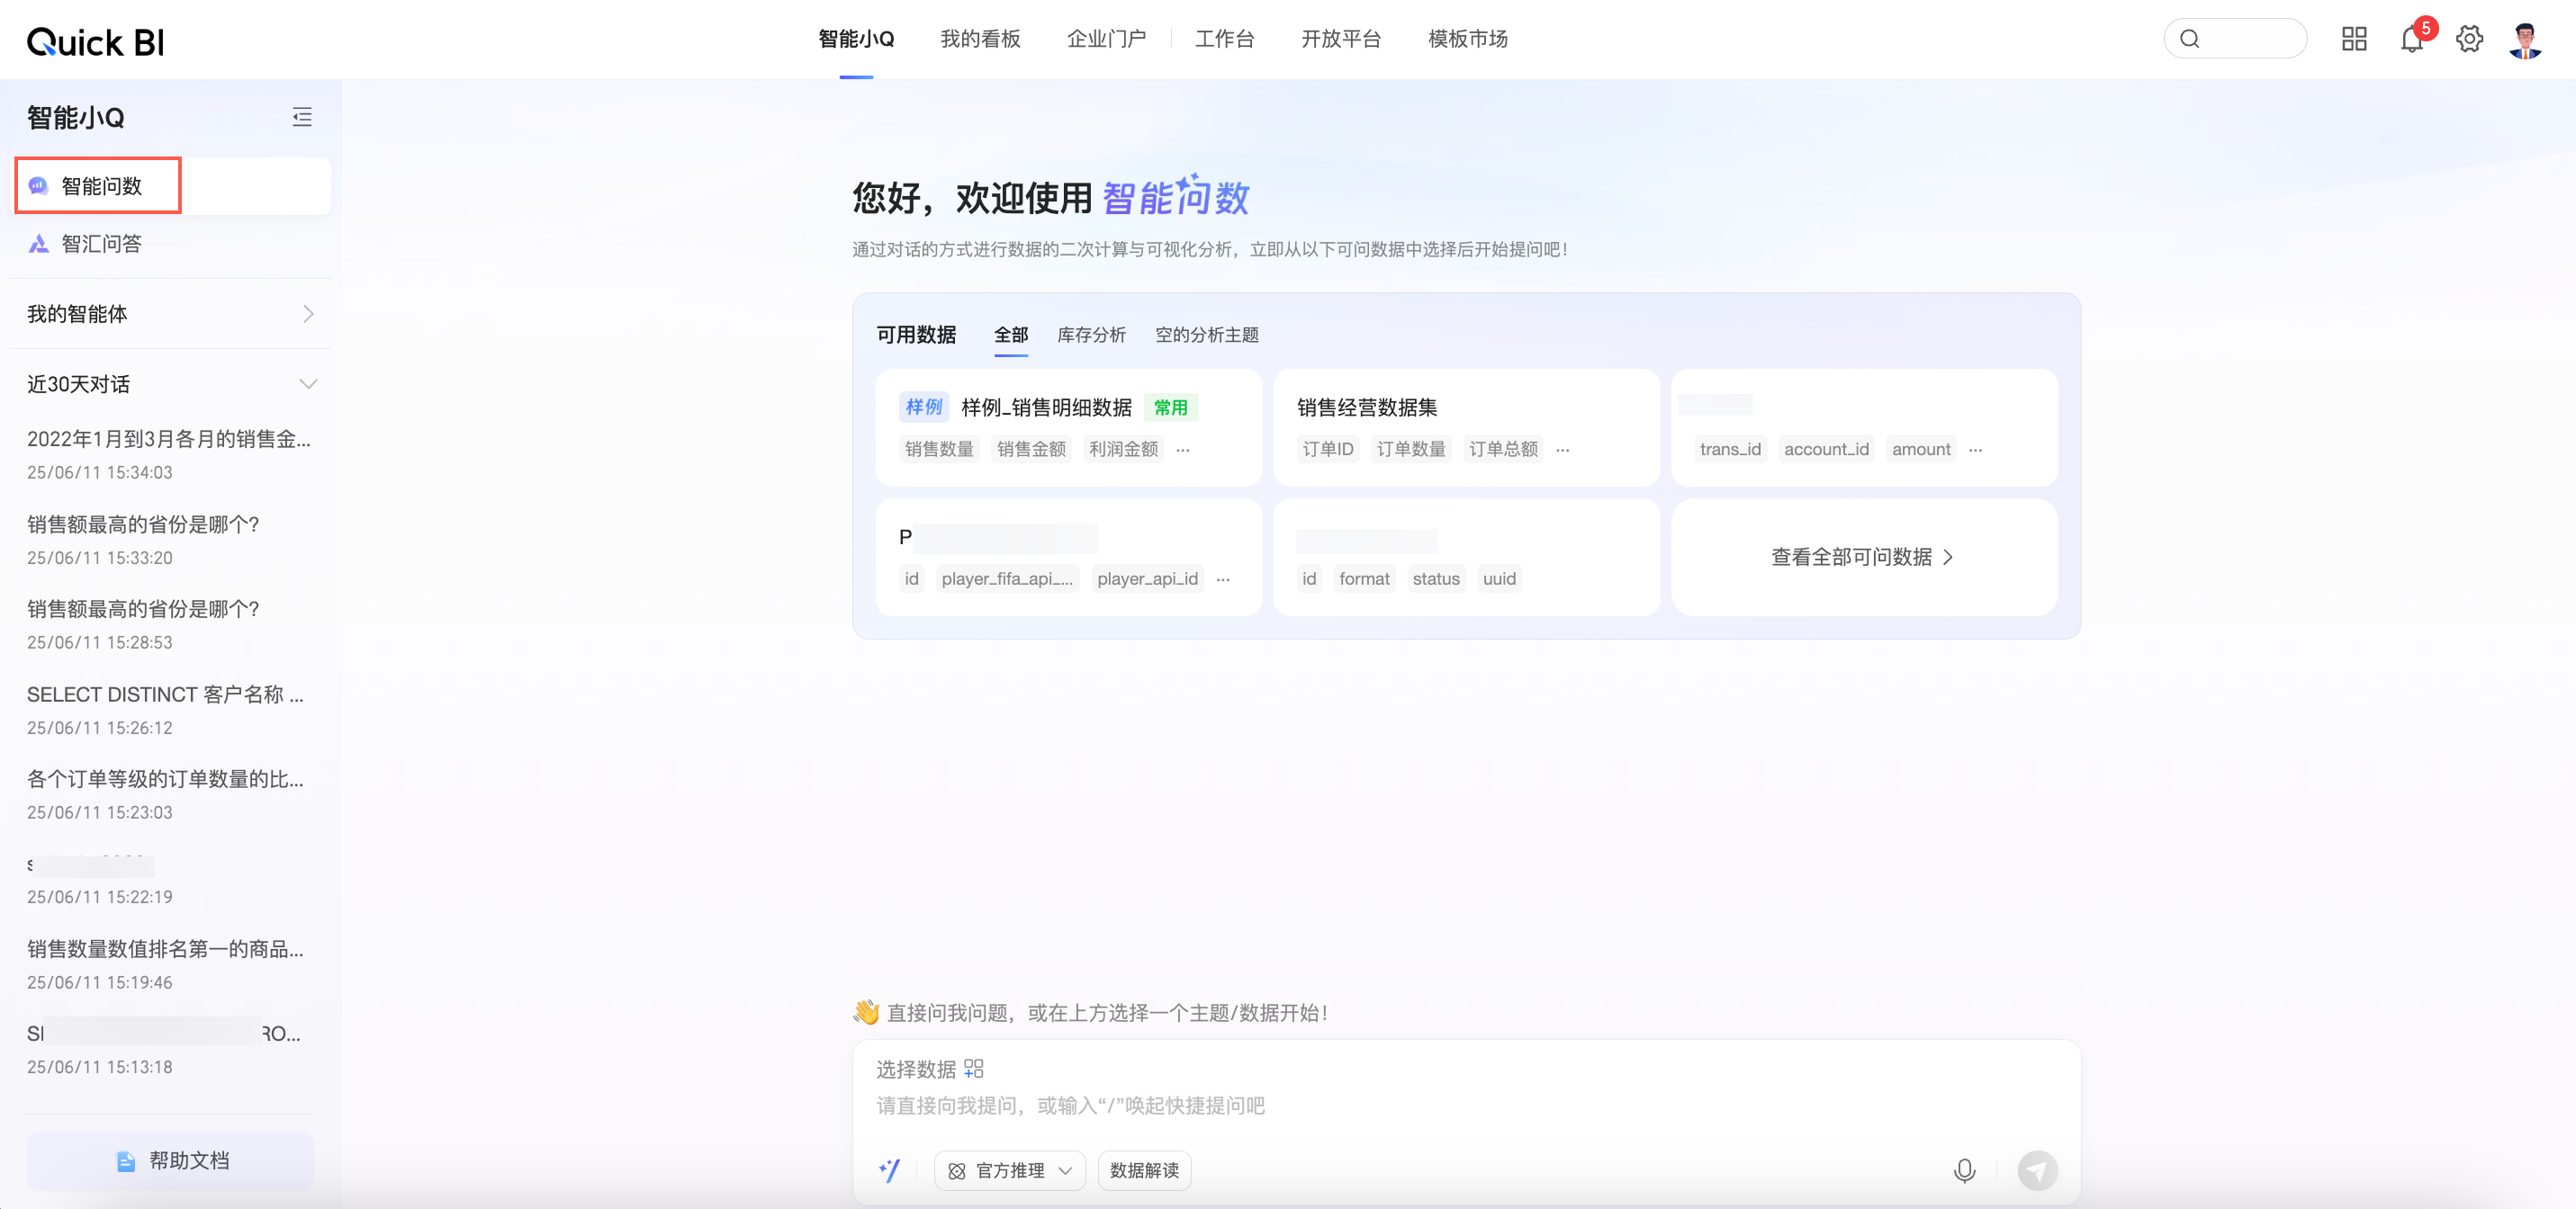
Task: Open 官方推理 model dropdown
Action: point(1009,1170)
